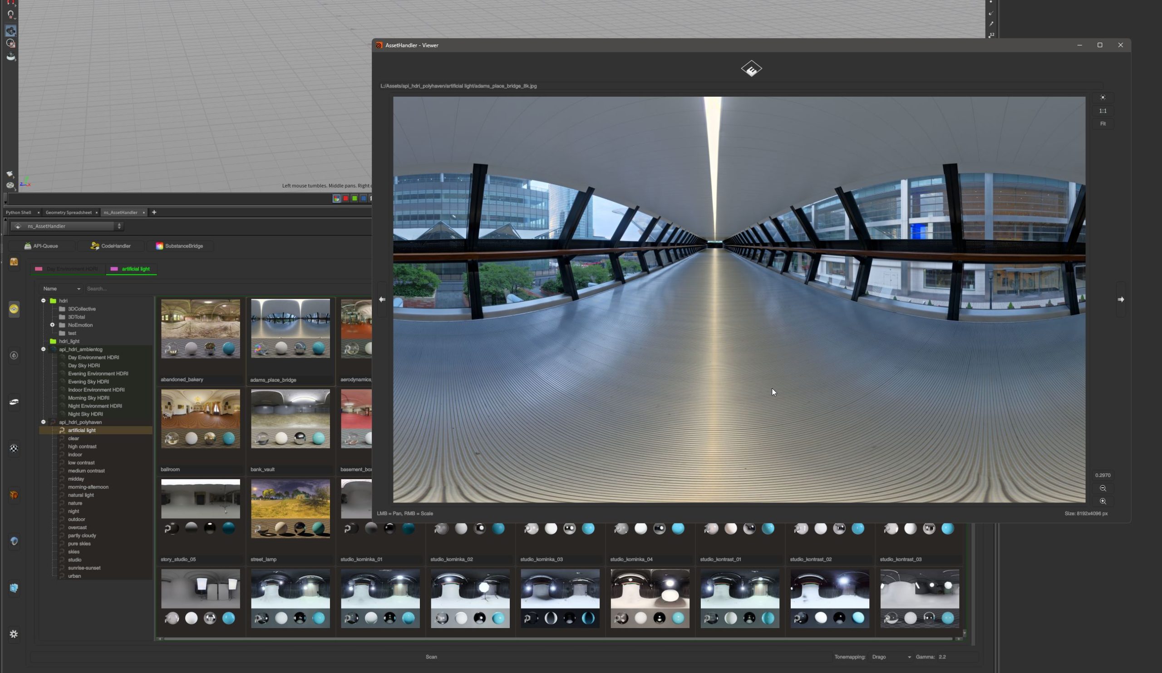Open the SubstanceBridge tool
Screen dimensions: 1162x673
coord(179,246)
